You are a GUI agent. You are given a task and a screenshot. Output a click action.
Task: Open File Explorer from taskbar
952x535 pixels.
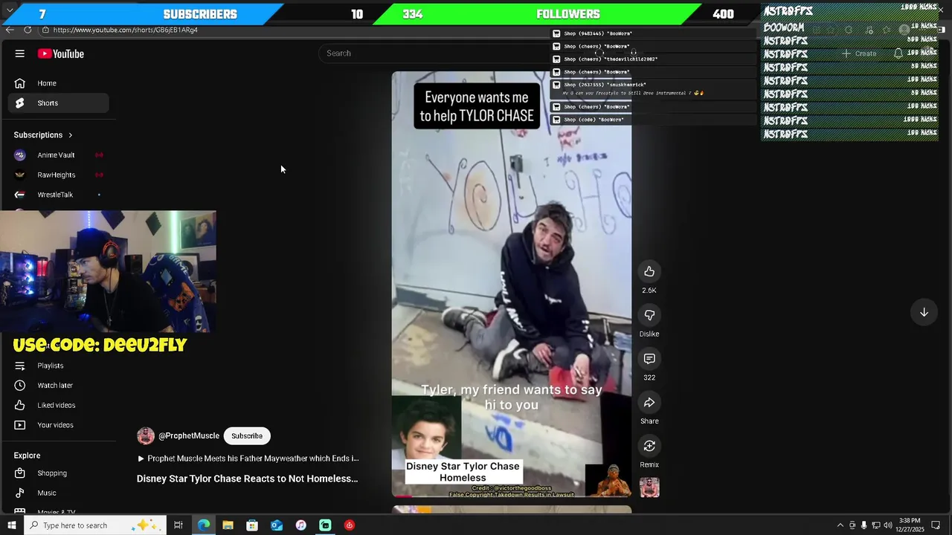point(228,525)
